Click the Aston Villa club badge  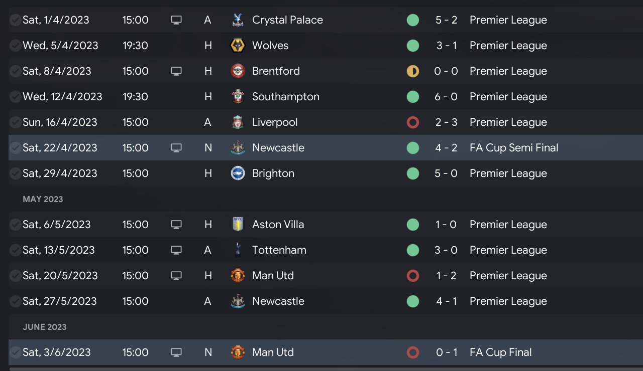tap(238, 225)
